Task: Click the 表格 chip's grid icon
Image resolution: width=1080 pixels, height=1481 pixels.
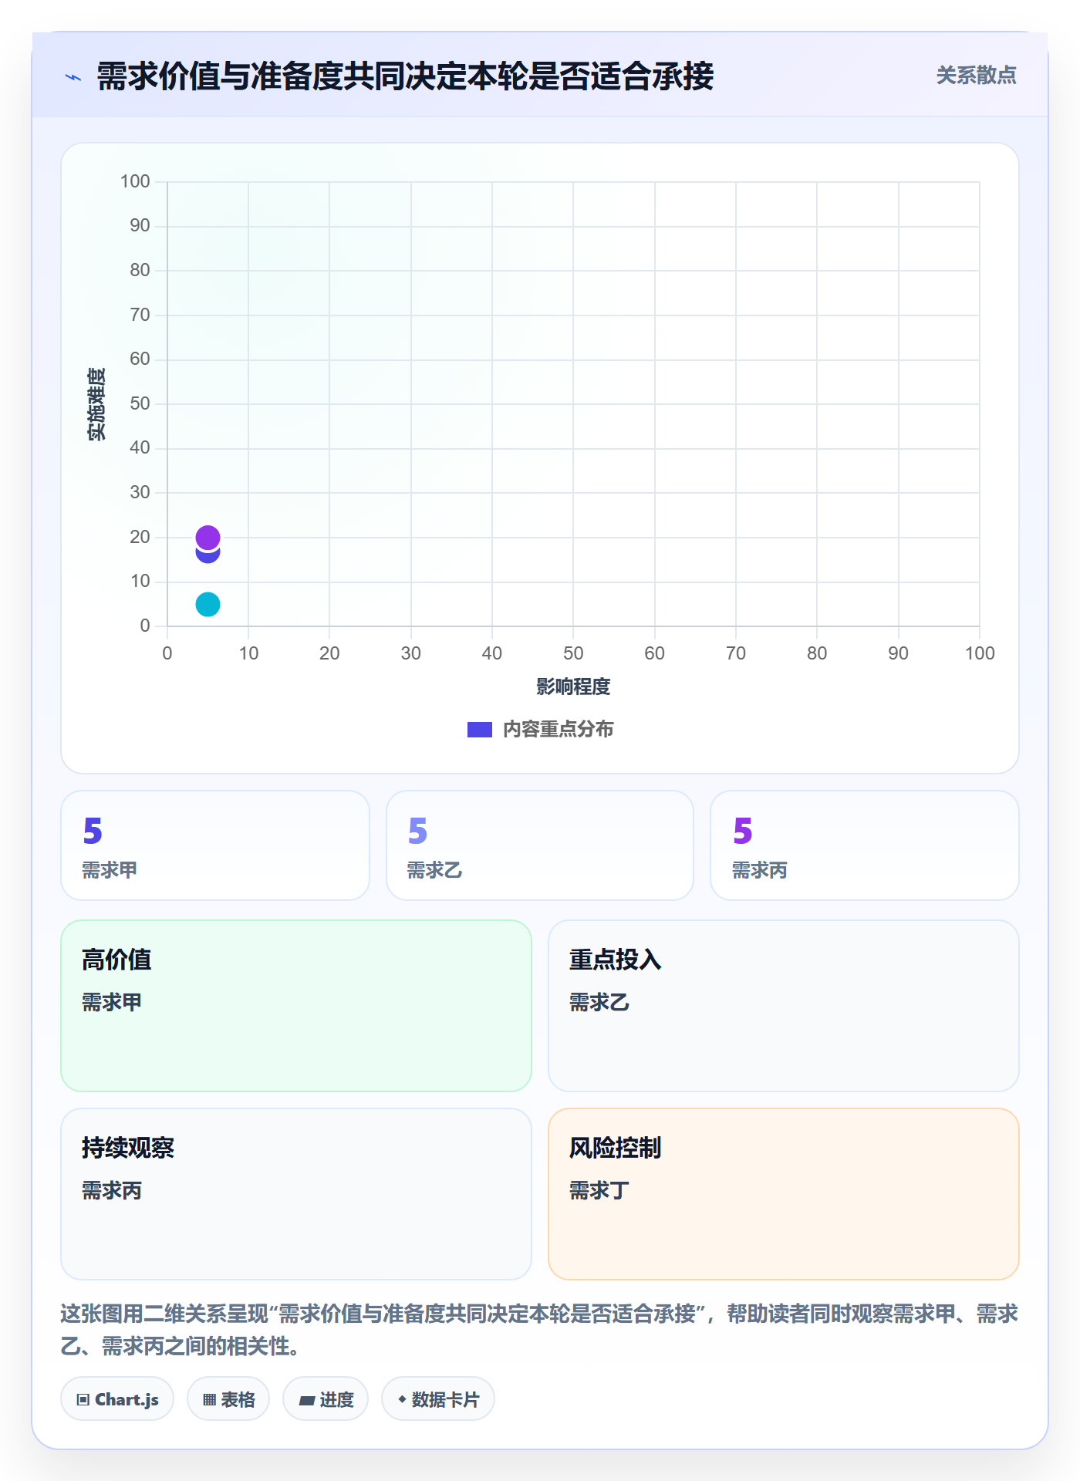Action: [x=209, y=1399]
